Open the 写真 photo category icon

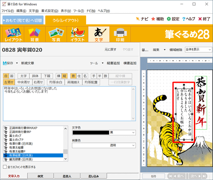click(x=56, y=35)
